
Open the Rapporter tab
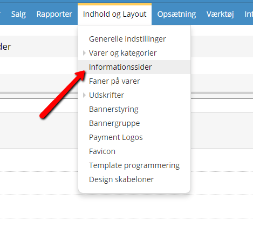click(x=54, y=14)
